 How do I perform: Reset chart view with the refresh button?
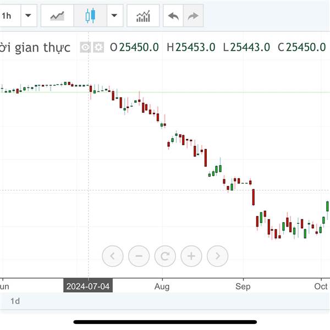click(165, 256)
